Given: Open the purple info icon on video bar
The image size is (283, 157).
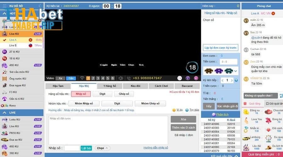Looking at the screenshot, I should pos(188,78).
